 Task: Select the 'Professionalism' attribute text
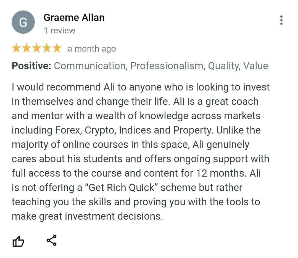tap(167, 66)
